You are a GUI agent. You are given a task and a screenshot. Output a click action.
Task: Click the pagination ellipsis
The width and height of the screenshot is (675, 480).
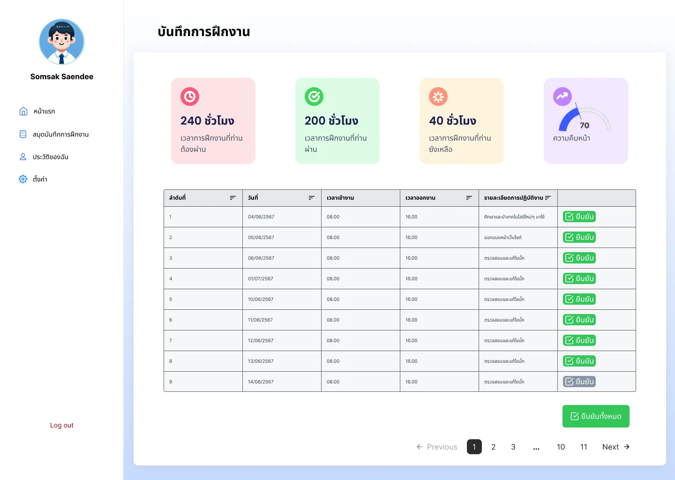point(536,448)
